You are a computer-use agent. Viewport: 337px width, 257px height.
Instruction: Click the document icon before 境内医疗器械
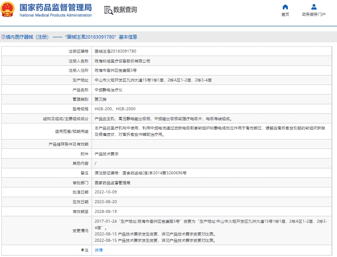[x=3, y=37]
